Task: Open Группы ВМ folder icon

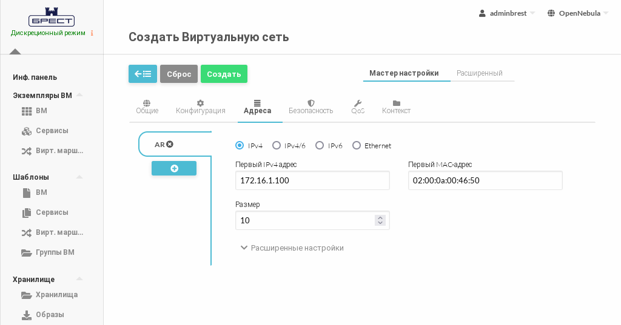Action: [x=27, y=253]
